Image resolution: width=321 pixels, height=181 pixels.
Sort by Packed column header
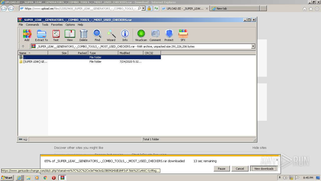point(78,53)
